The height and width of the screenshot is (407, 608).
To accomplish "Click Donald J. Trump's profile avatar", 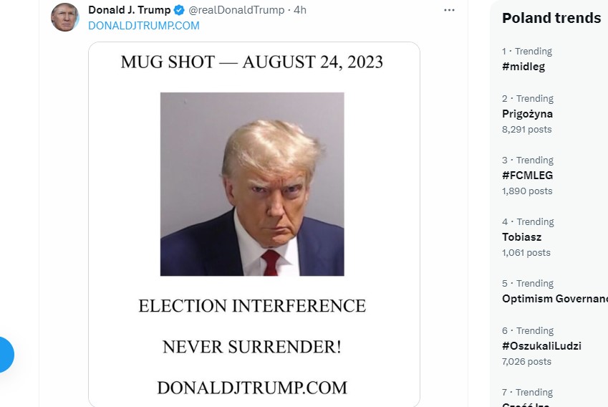I will click(64, 17).
